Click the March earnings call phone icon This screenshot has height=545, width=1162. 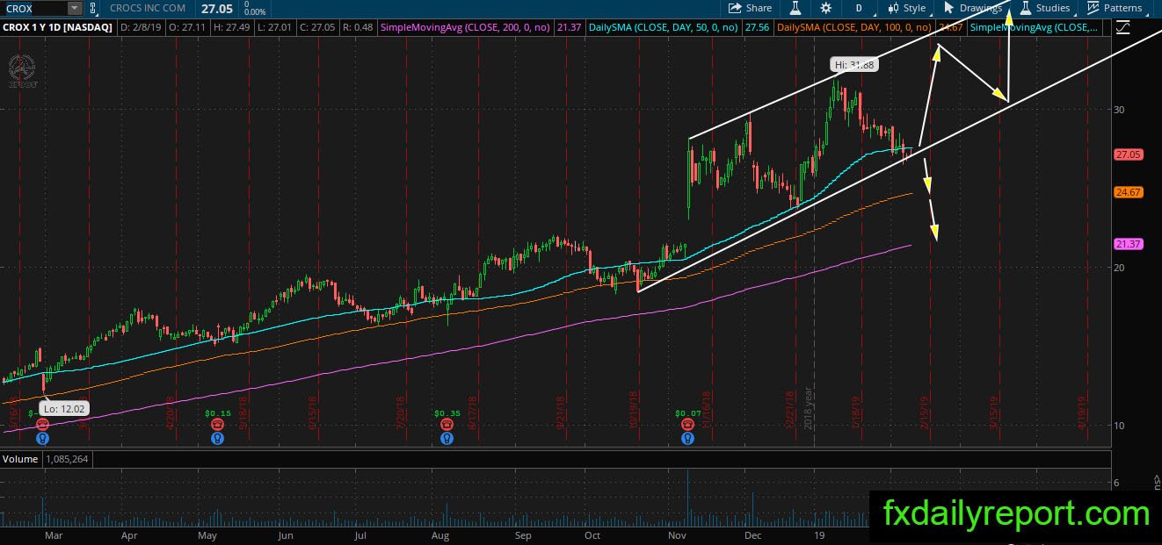point(42,424)
